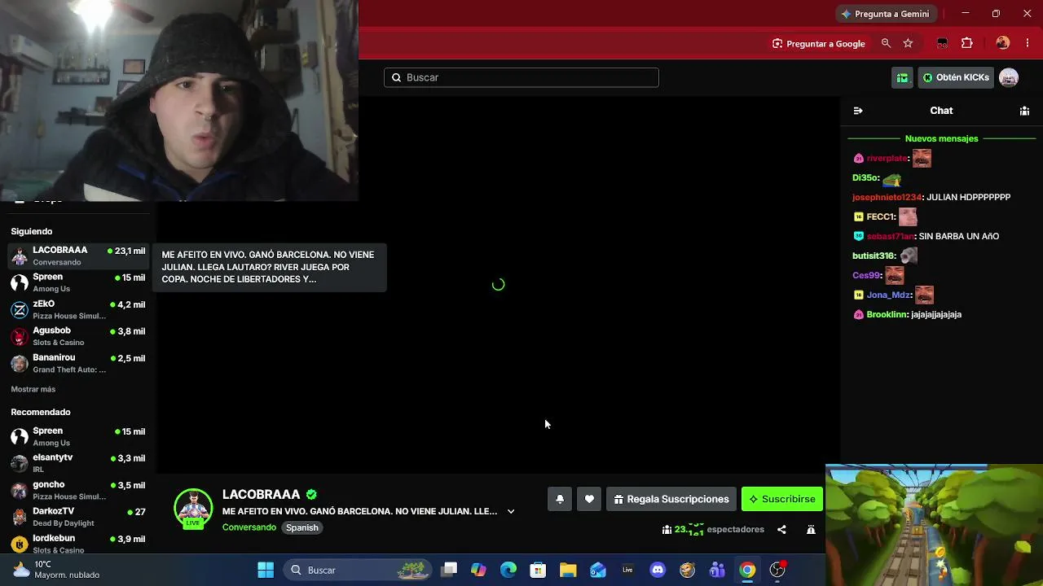Click the zoom magnifier icon in Chrome address bar

(x=886, y=43)
